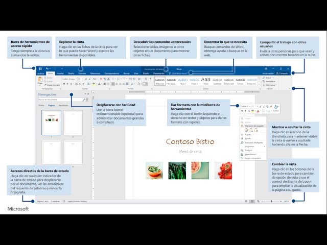Select the Normal style
This screenshot has height=245, width=327.
(160, 81)
